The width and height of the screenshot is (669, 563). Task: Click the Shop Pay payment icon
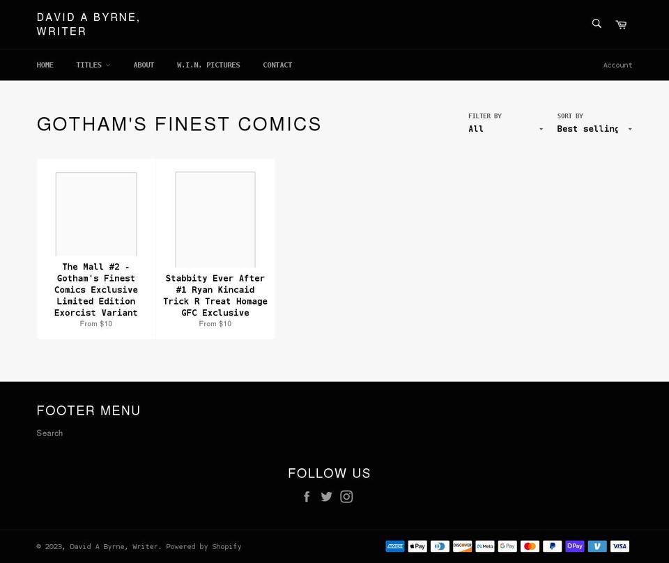point(575,546)
